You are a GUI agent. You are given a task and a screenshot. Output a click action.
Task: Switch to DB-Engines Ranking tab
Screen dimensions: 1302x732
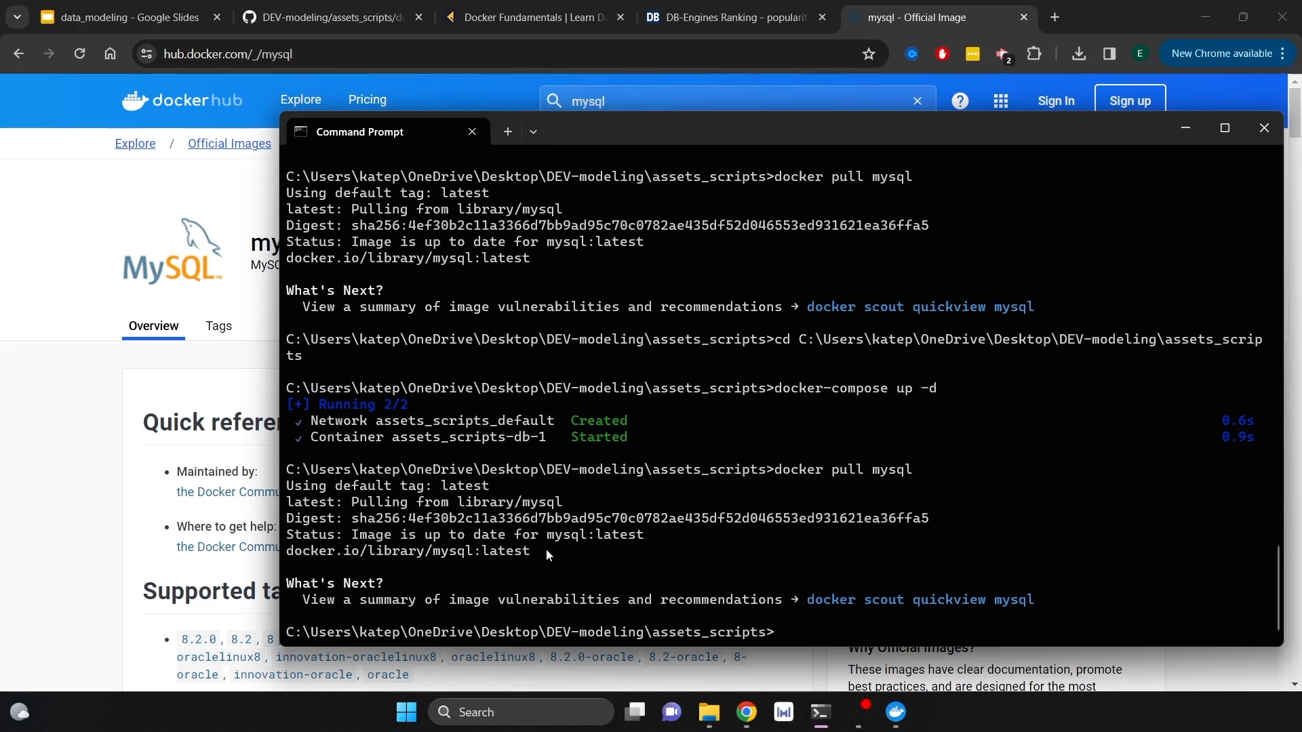736,17
